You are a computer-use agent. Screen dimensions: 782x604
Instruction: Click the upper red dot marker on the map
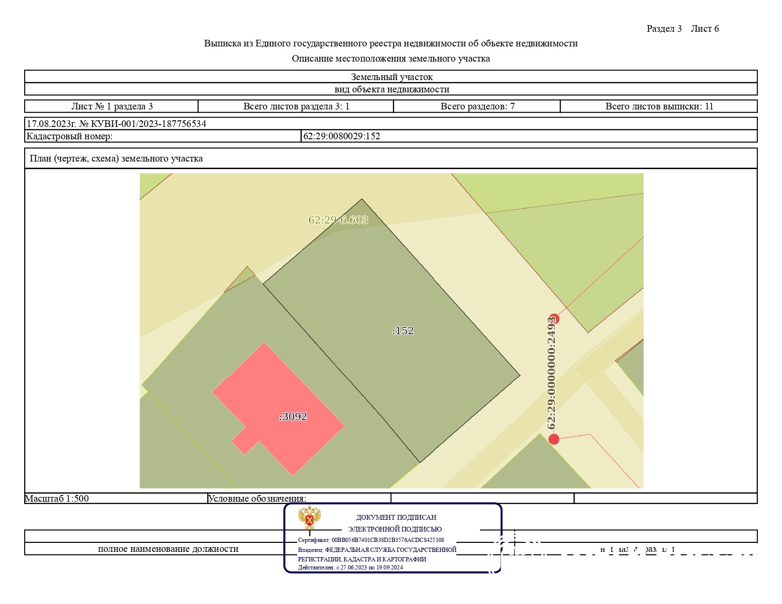click(554, 319)
